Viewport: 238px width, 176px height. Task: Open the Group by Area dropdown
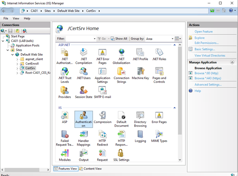159,39
